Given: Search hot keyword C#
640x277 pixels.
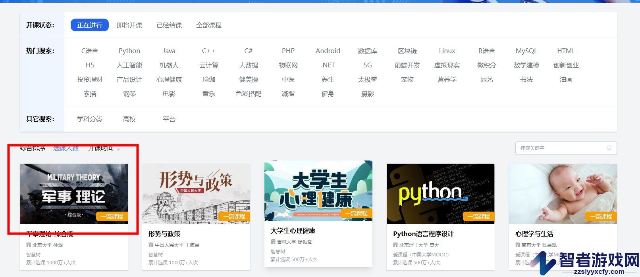Looking at the screenshot, I should coord(249,51).
